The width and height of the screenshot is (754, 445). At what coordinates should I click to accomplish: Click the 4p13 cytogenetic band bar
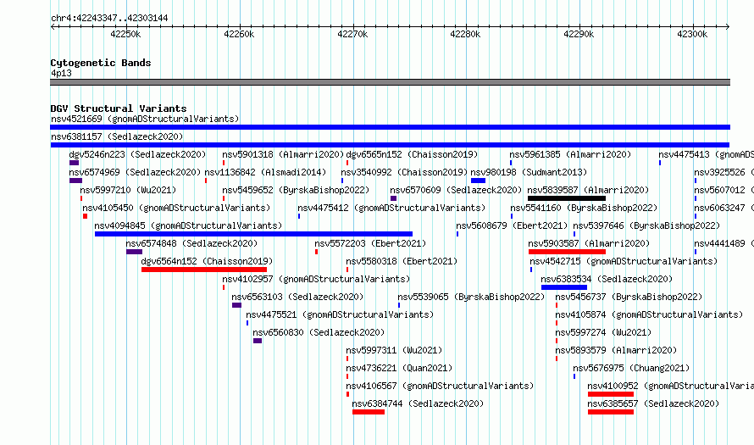390,82
